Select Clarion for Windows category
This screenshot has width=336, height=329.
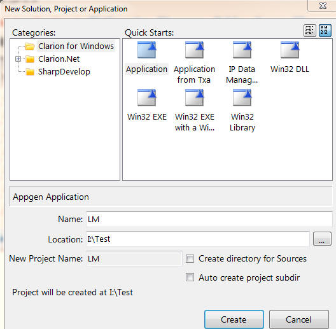click(x=76, y=46)
